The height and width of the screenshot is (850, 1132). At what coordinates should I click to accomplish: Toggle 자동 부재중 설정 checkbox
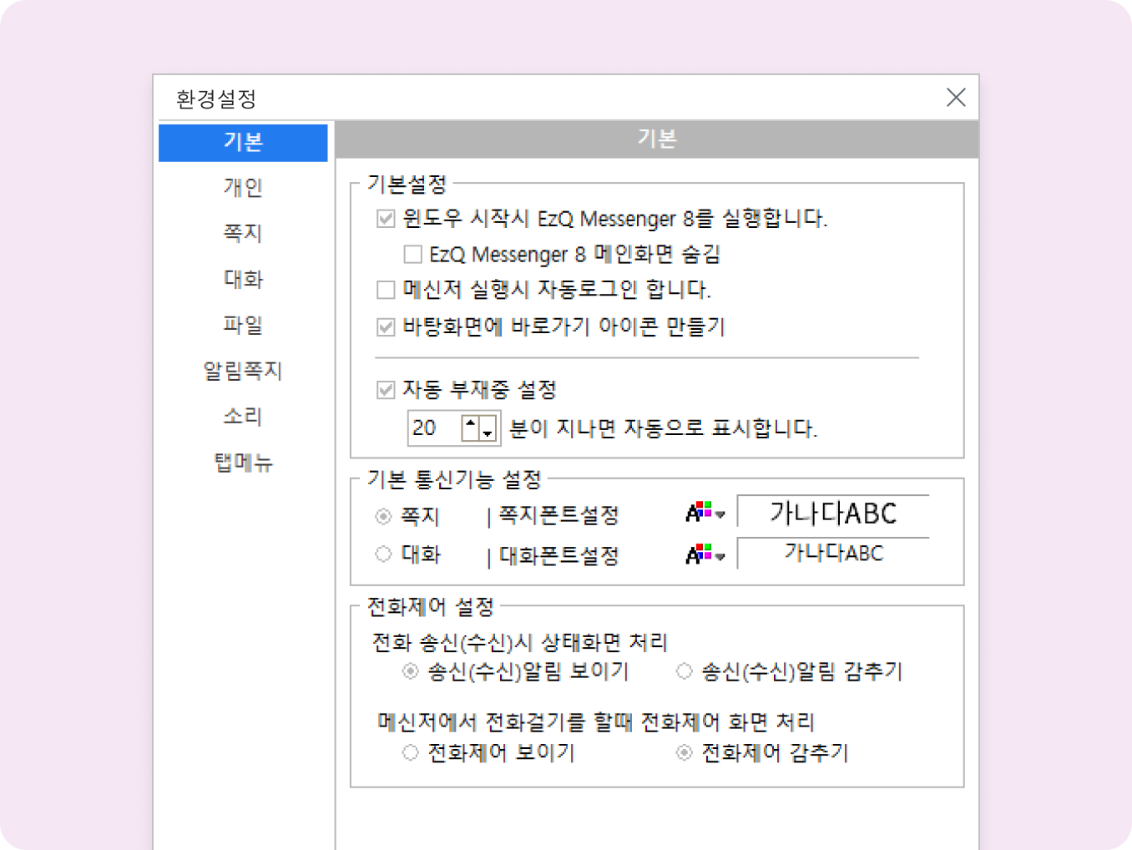point(386,390)
